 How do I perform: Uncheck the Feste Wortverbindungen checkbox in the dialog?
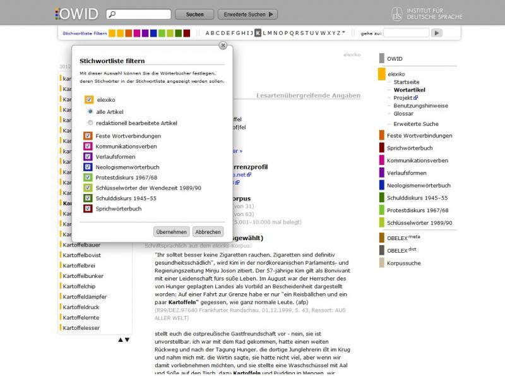pos(88,136)
